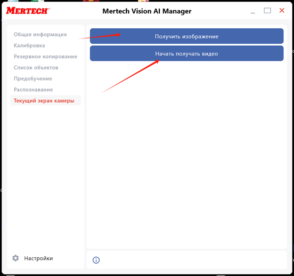Open the Распознавание section
294x276 pixels.
pos(33,90)
